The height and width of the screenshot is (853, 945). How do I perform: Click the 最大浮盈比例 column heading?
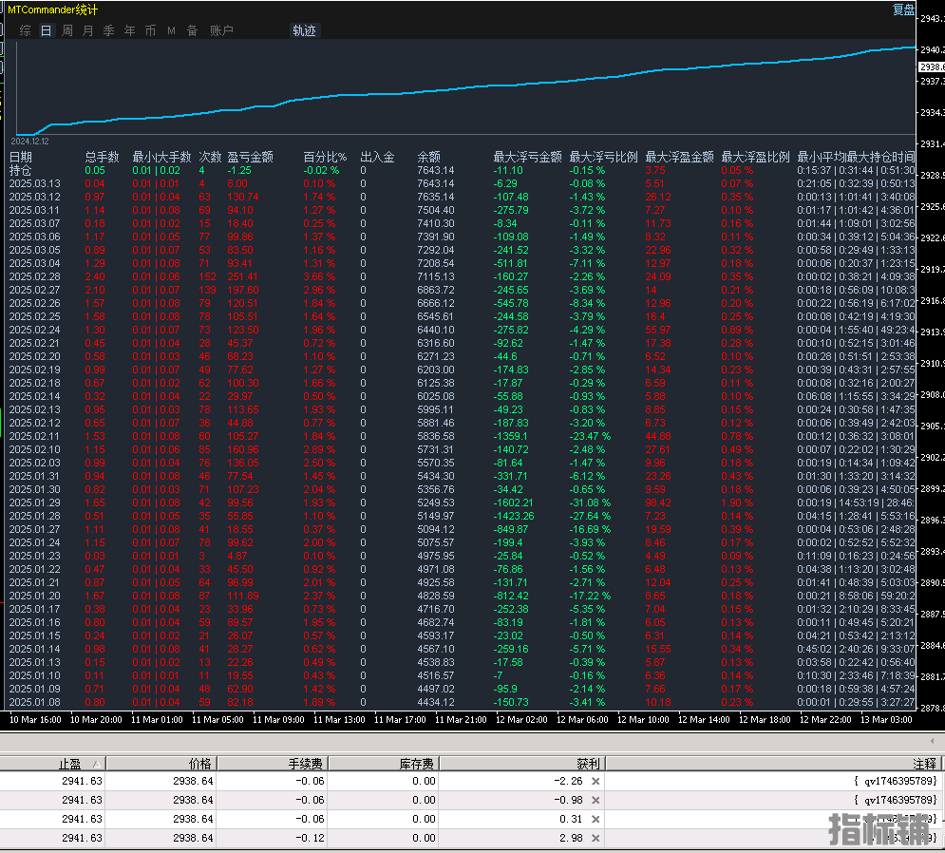coord(755,158)
